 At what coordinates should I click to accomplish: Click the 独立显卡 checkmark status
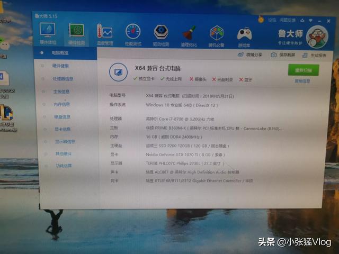(x=144, y=78)
